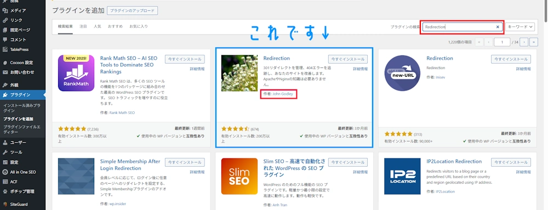The image size is (548, 210).
Task: Click the new-URL Redirection plugin thumbnail
Action: click(402, 73)
